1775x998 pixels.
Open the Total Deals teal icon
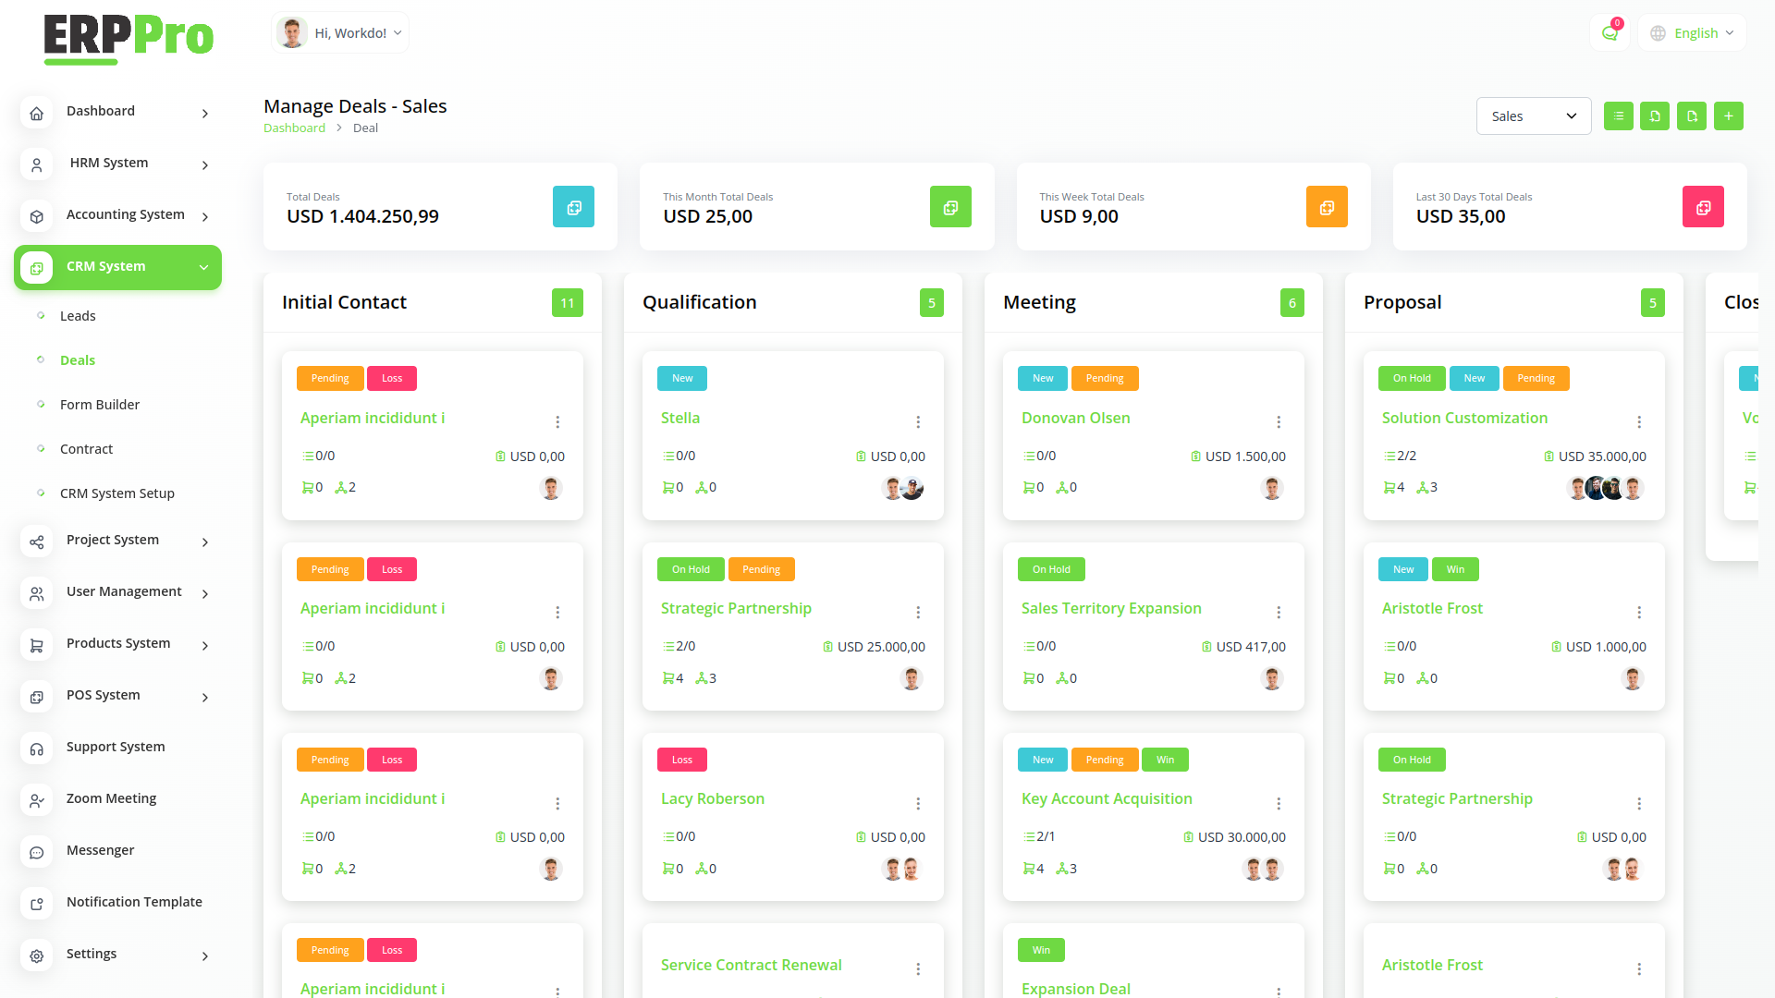click(x=573, y=207)
